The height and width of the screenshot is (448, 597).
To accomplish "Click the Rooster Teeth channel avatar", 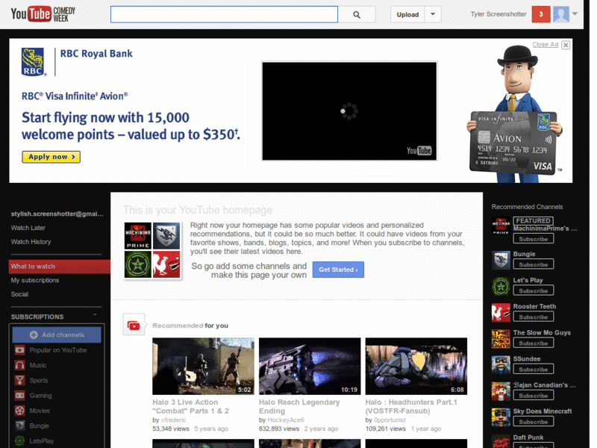I will [501, 313].
